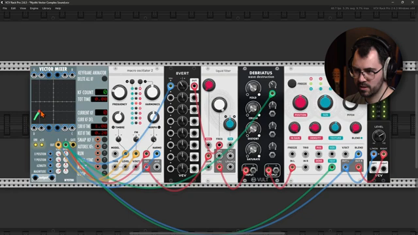Image resolution: width=418 pixels, height=235 pixels.
Task: Toggle the SNAP KF round button
Action: pyautogui.click(x=104, y=140)
